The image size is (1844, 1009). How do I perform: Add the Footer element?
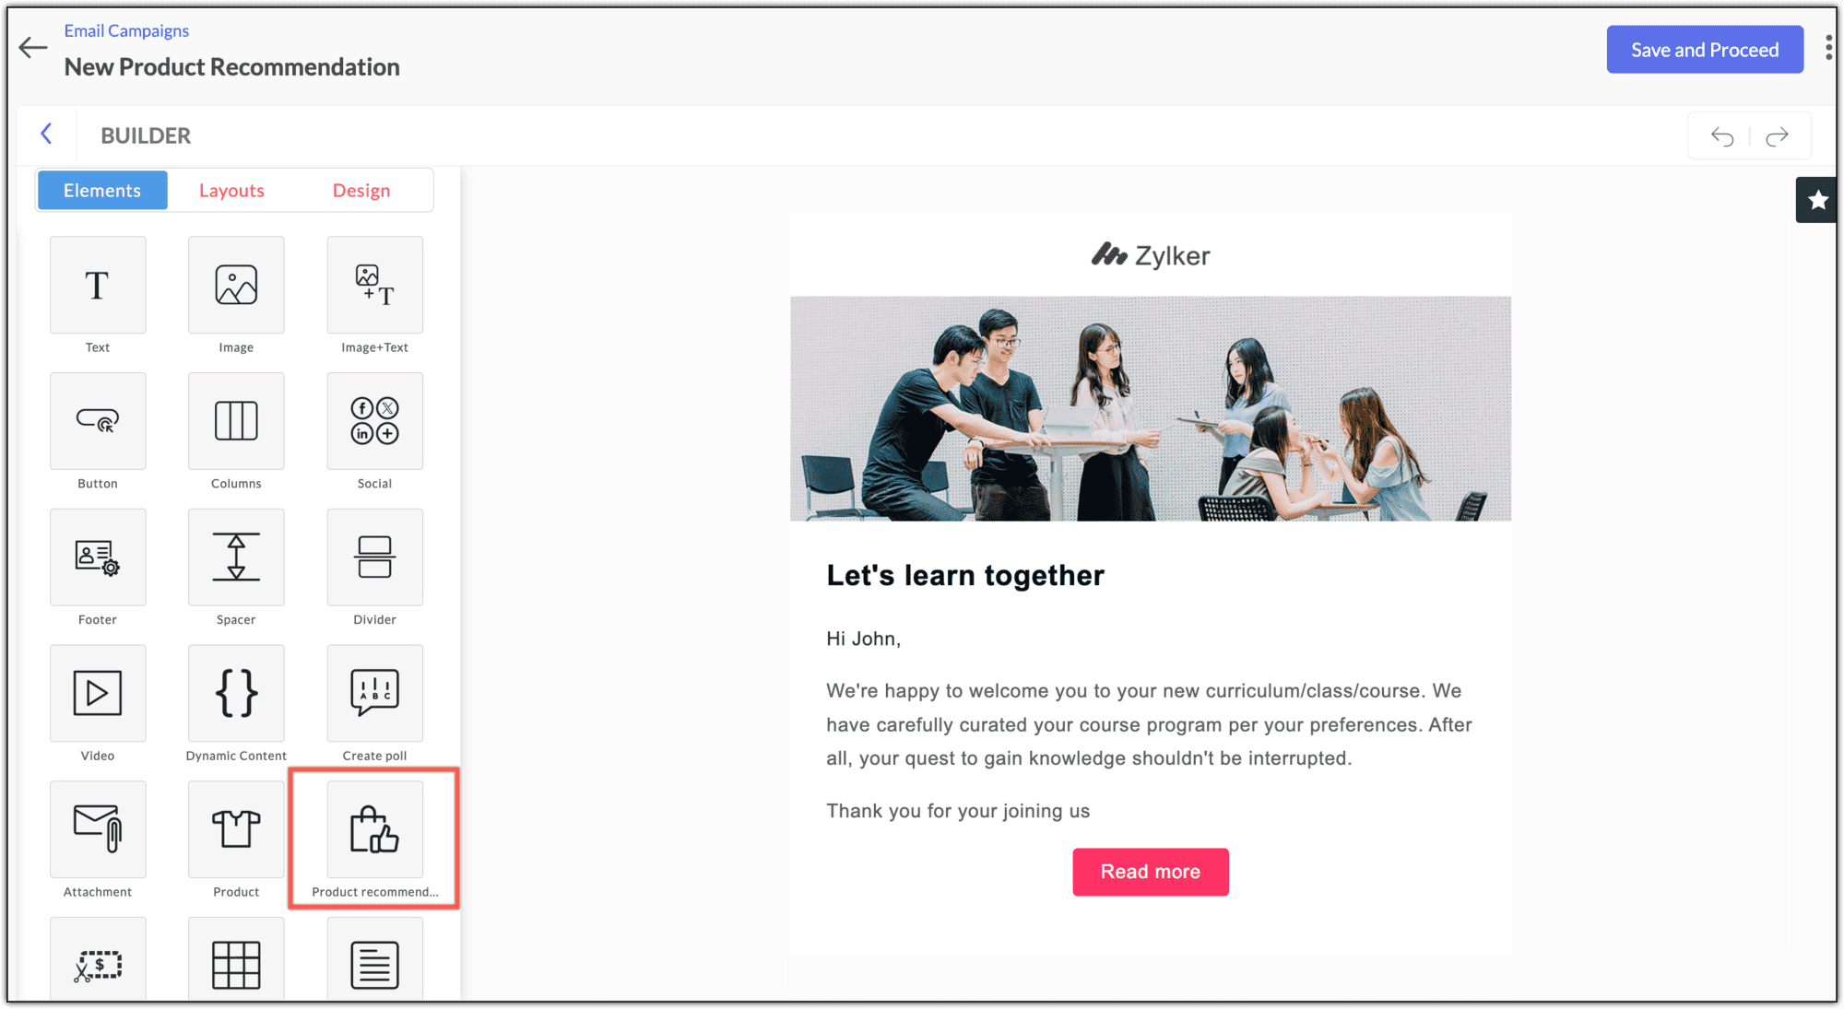pos(98,557)
